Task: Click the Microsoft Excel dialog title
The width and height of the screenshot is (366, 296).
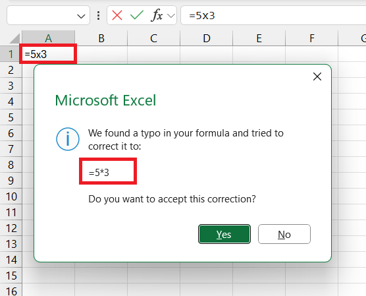Action: tap(105, 100)
